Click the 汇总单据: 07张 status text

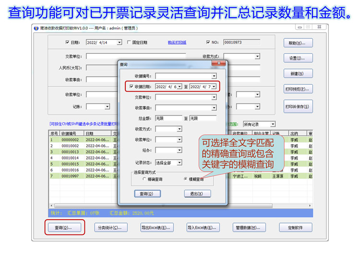(x=83, y=213)
